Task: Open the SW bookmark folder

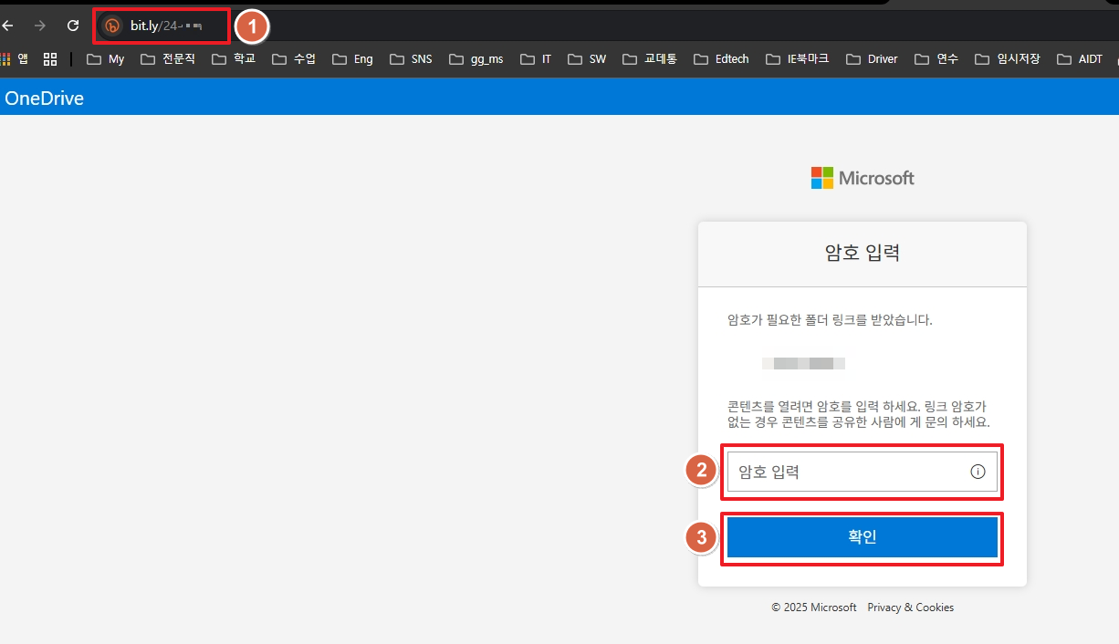Action: (587, 58)
